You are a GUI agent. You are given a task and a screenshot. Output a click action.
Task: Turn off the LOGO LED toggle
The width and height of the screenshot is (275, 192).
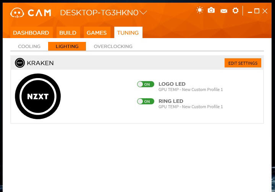(146, 84)
